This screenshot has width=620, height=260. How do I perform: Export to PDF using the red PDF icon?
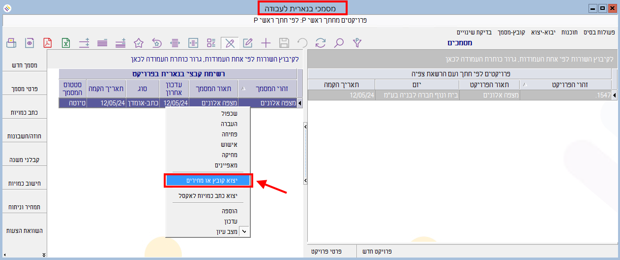click(48, 43)
